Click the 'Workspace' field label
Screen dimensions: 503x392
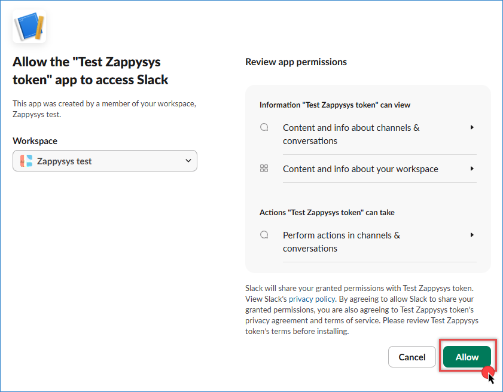(x=35, y=141)
